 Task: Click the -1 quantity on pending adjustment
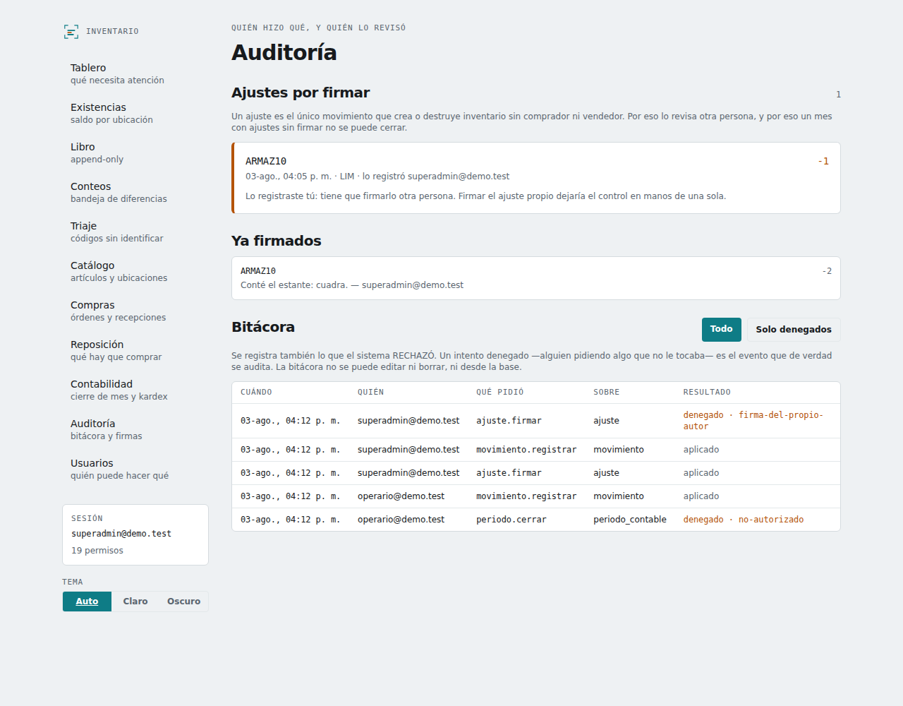[x=823, y=162]
